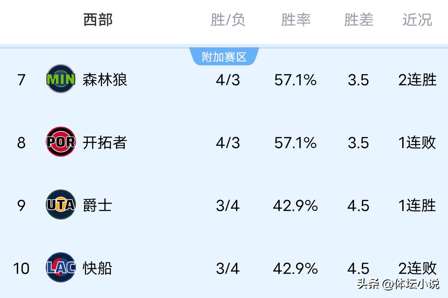Select the 西部 conference tab

(98, 20)
